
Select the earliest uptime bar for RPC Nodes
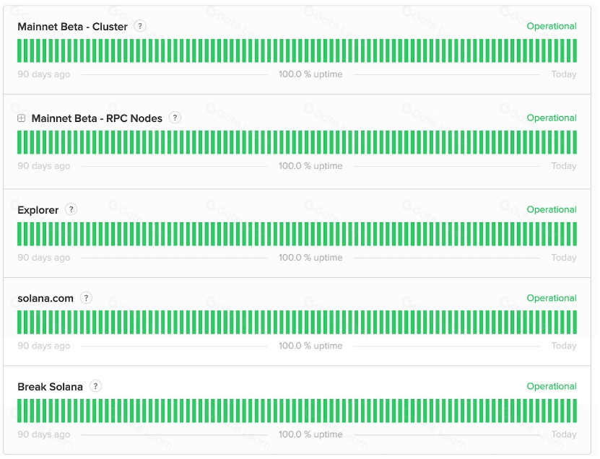(x=19, y=142)
